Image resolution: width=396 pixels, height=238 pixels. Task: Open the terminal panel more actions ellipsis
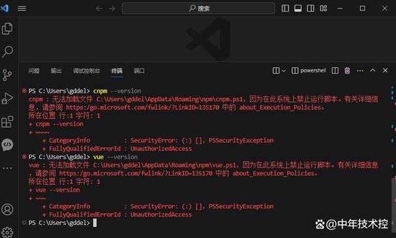coord(360,70)
